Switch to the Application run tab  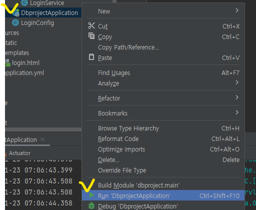click(21, 140)
